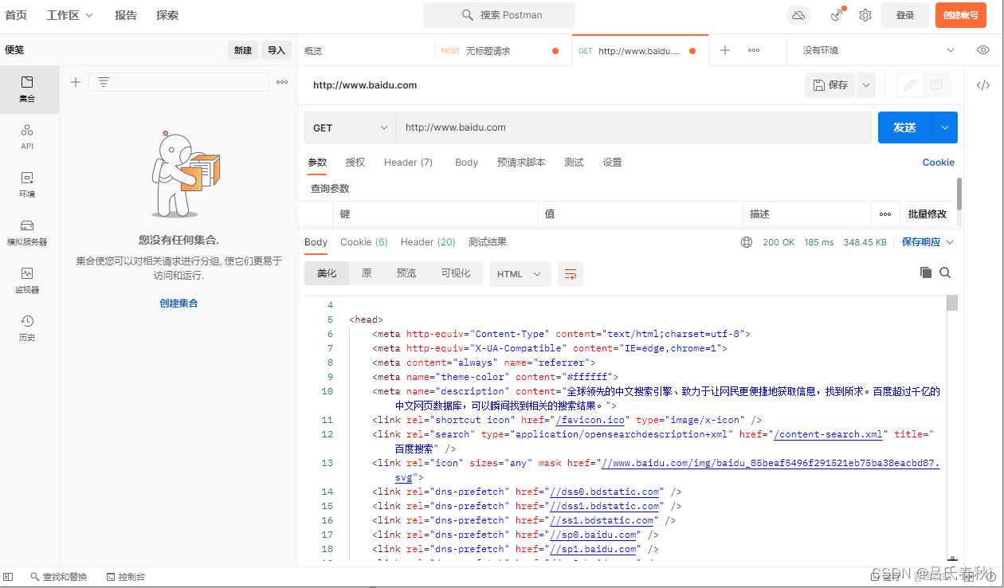
Task: Open the tab options ellipsis menu
Action: click(x=754, y=50)
